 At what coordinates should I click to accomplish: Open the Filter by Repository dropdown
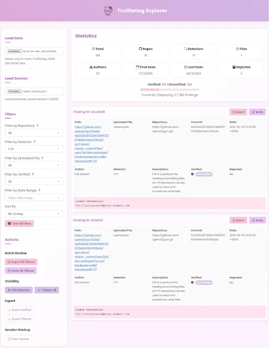tap(34, 133)
